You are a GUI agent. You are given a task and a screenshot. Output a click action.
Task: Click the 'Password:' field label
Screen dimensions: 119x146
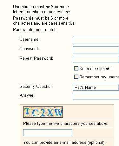tap(29, 49)
